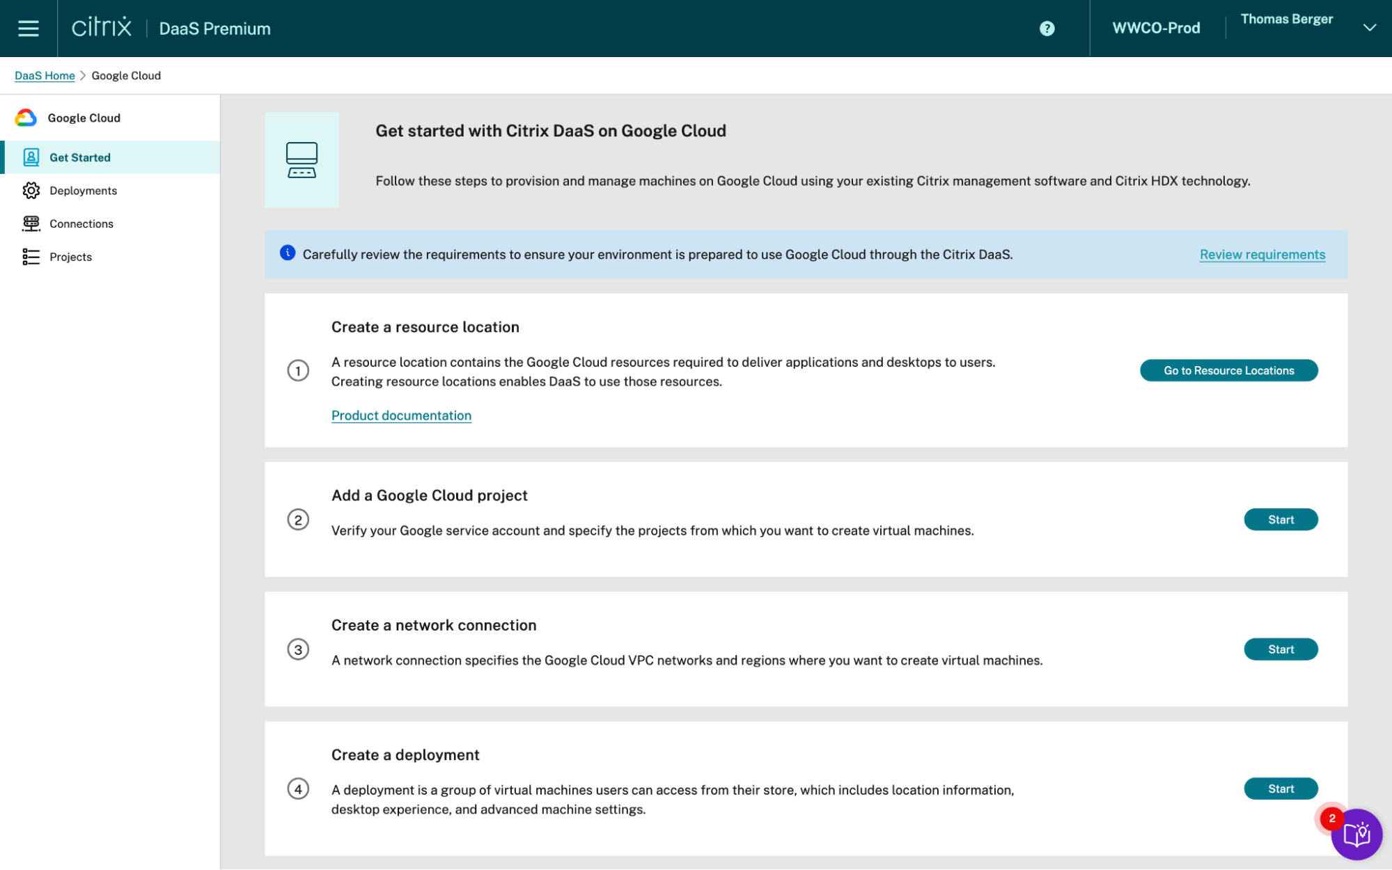
Task: Click the desktop machine illustration tile
Action: point(302,160)
